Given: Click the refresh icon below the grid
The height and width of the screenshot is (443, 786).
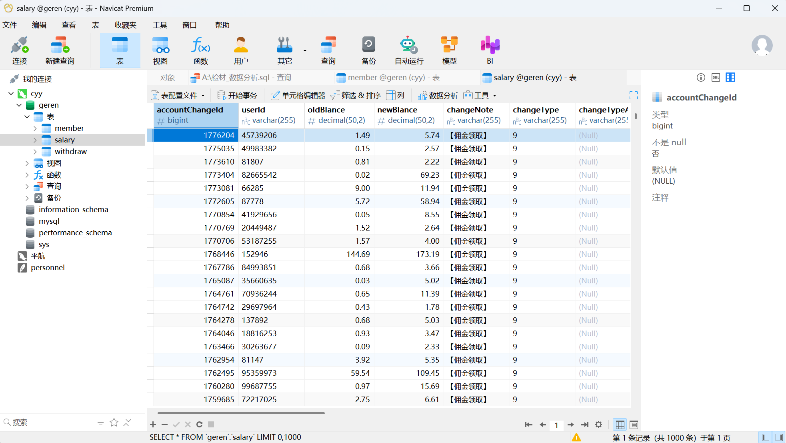Looking at the screenshot, I should tap(199, 425).
